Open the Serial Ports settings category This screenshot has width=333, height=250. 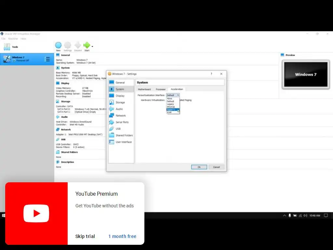click(x=121, y=122)
